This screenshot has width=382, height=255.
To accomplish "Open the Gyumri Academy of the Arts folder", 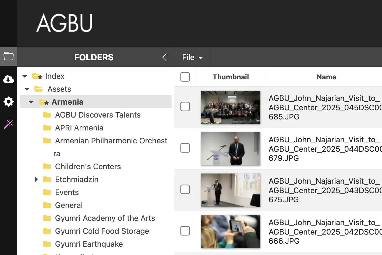I will coord(105,218).
